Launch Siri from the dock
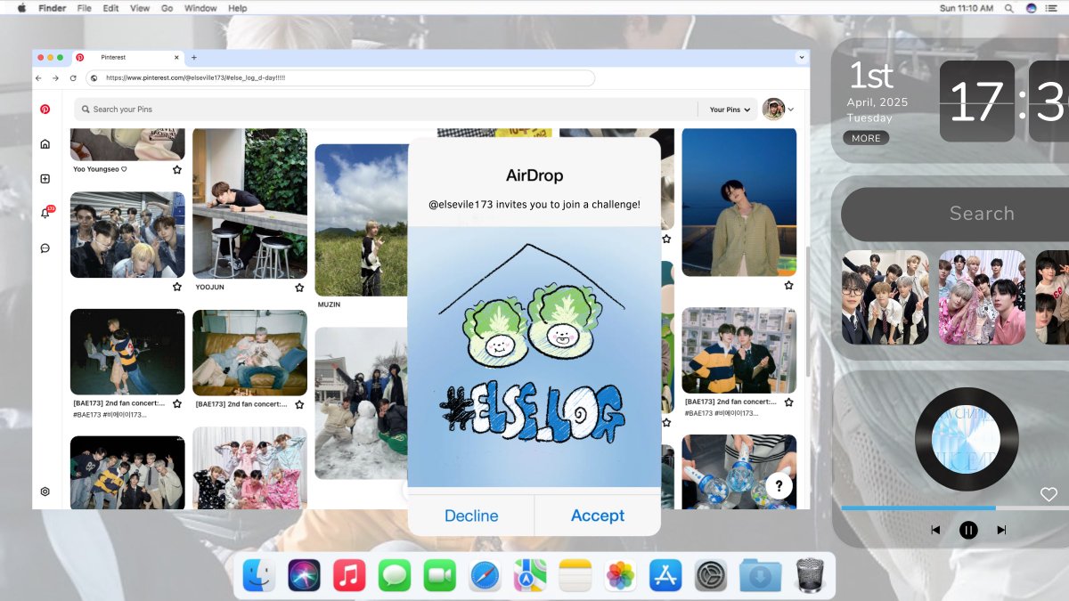Viewport: 1069px width, 601px height. point(305,575)
